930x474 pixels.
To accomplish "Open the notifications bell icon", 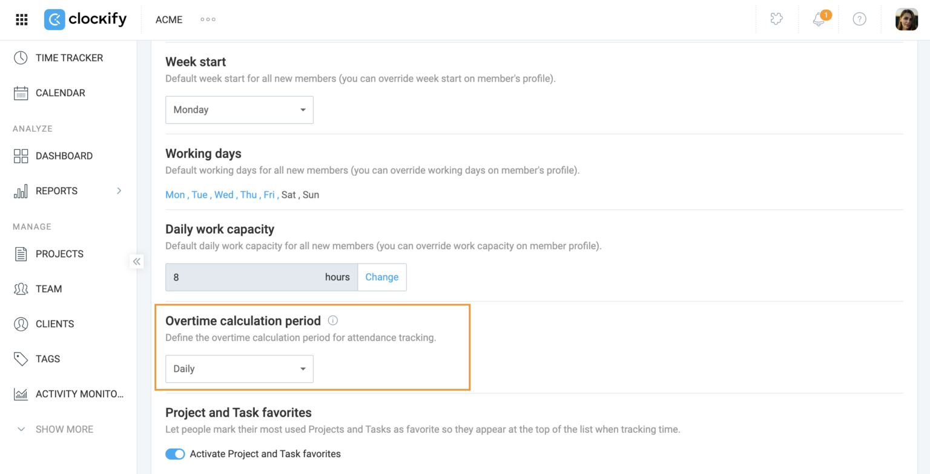I will [x=819, y=19].
